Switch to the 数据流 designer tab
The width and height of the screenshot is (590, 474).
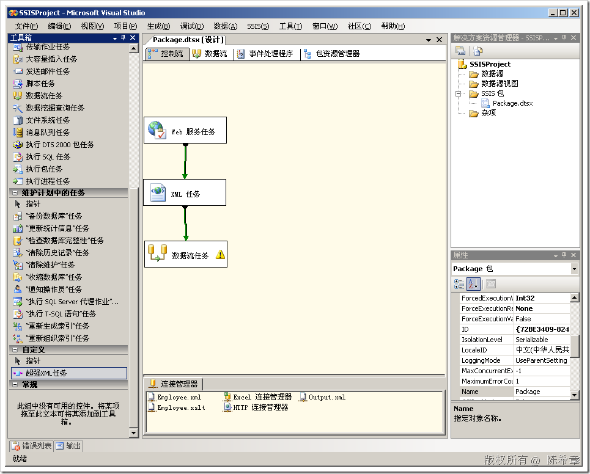210,54
